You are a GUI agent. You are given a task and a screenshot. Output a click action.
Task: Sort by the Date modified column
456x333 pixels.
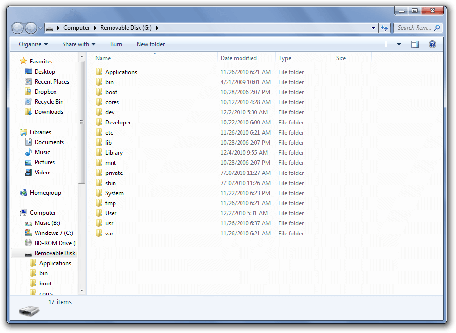coord(239,58)
